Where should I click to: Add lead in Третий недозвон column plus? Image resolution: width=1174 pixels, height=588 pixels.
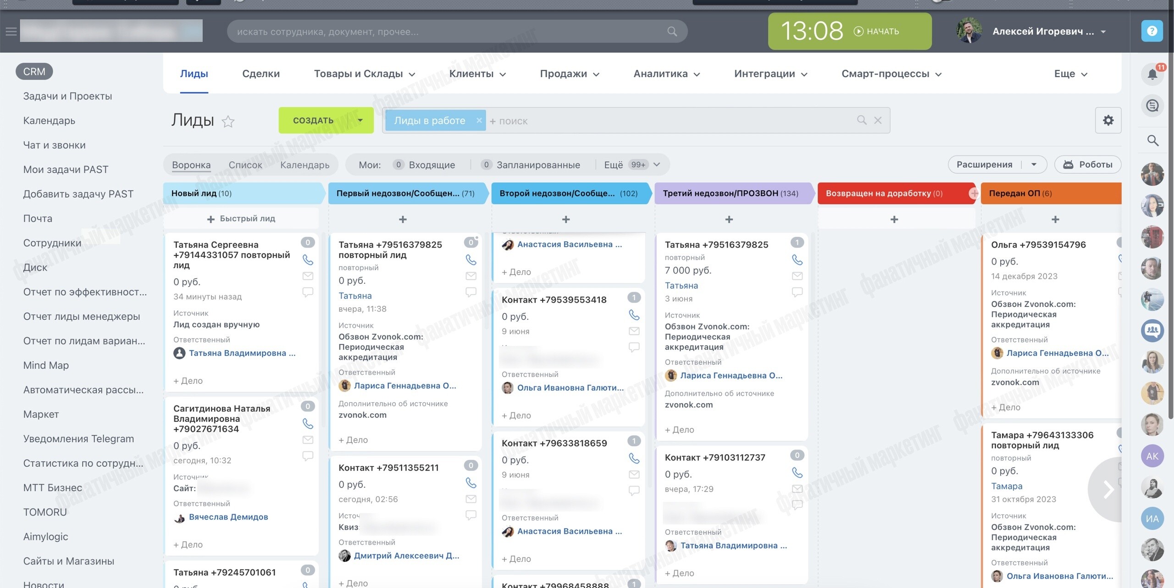click(729, 220)
